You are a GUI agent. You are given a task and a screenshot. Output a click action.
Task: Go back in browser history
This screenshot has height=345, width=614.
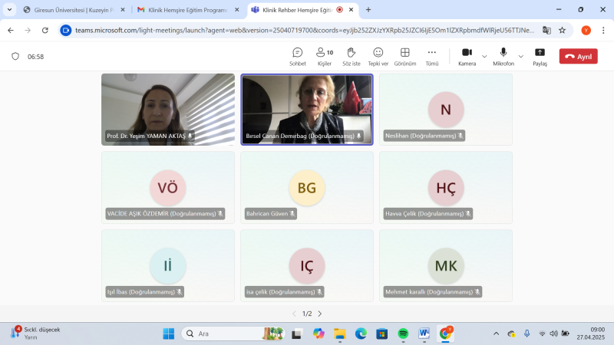pos(11,30)
